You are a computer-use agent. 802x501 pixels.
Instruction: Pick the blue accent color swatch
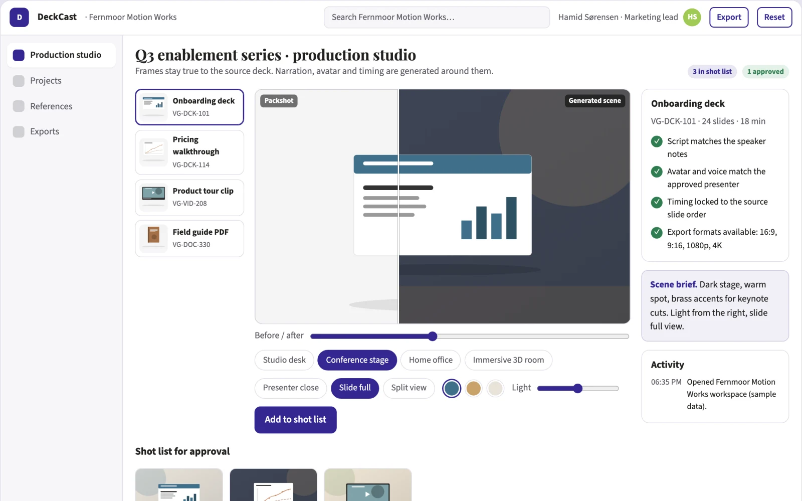(452, 388)
